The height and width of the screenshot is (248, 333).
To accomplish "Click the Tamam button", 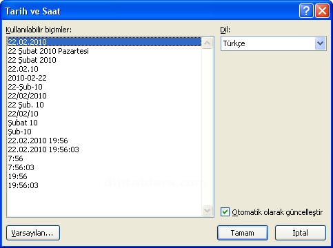I will pyautogui.click(x=243, y=233).
